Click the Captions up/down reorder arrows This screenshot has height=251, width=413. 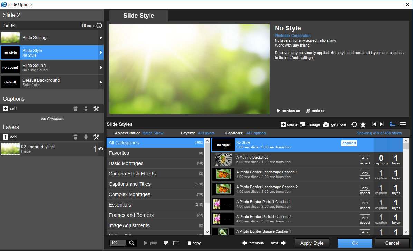pos(86,109)
